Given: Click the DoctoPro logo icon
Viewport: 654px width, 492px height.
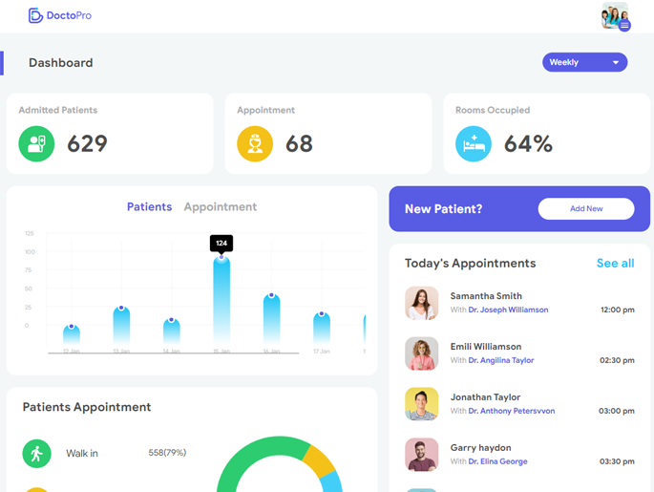Looking at the screenshot, I should click(35, 15).
